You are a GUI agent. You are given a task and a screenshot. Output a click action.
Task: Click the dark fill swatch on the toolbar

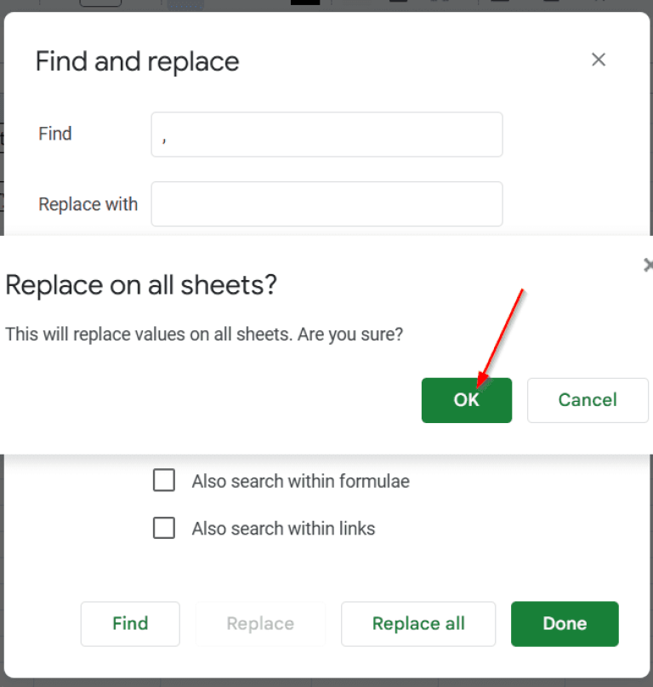pos(304,5)
